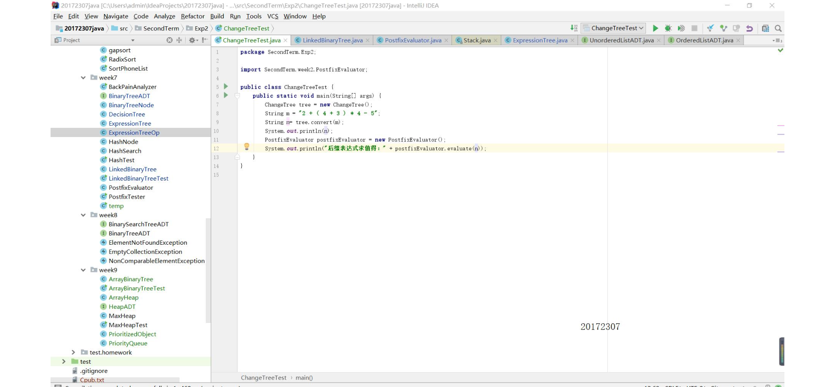Select LinkedBinaryTreeTest in project tree

tap(139, 178)
